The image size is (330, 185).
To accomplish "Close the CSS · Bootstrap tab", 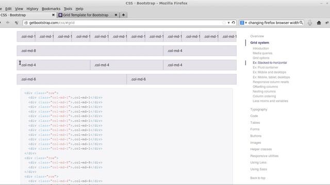I will [x=53, y=15].
